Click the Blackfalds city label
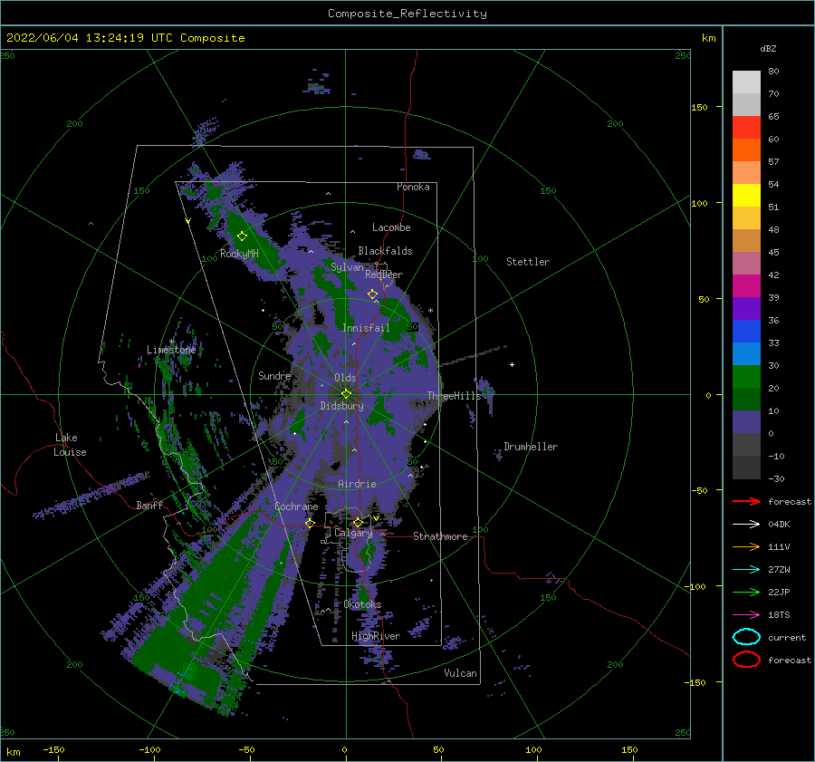 coord(385,251)
